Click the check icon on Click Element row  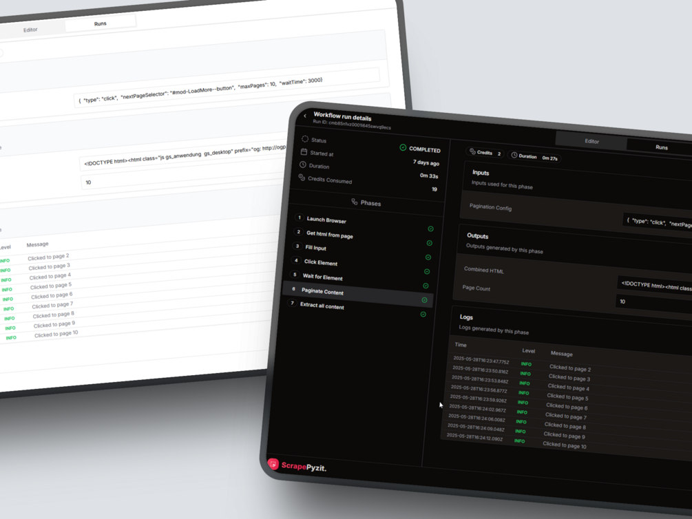427,271
